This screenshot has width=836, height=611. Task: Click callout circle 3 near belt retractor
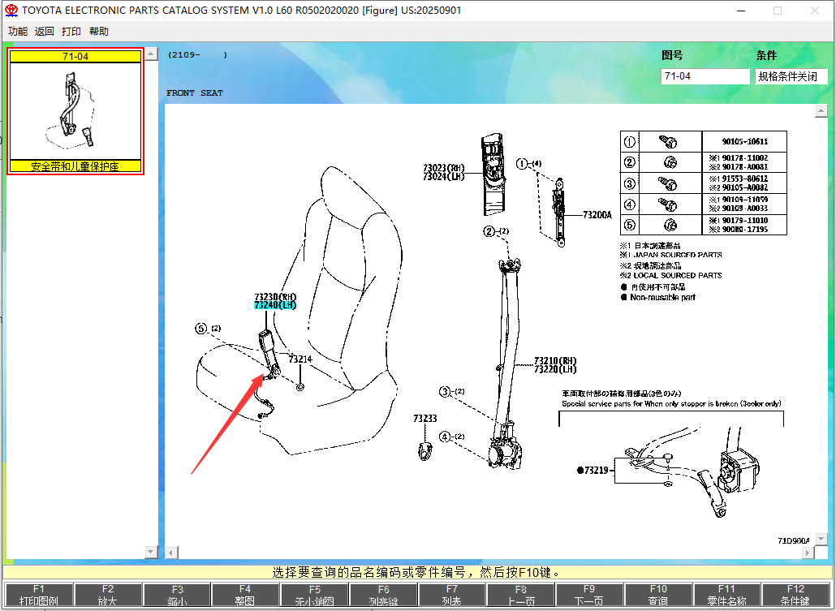(x=446, y=392)
